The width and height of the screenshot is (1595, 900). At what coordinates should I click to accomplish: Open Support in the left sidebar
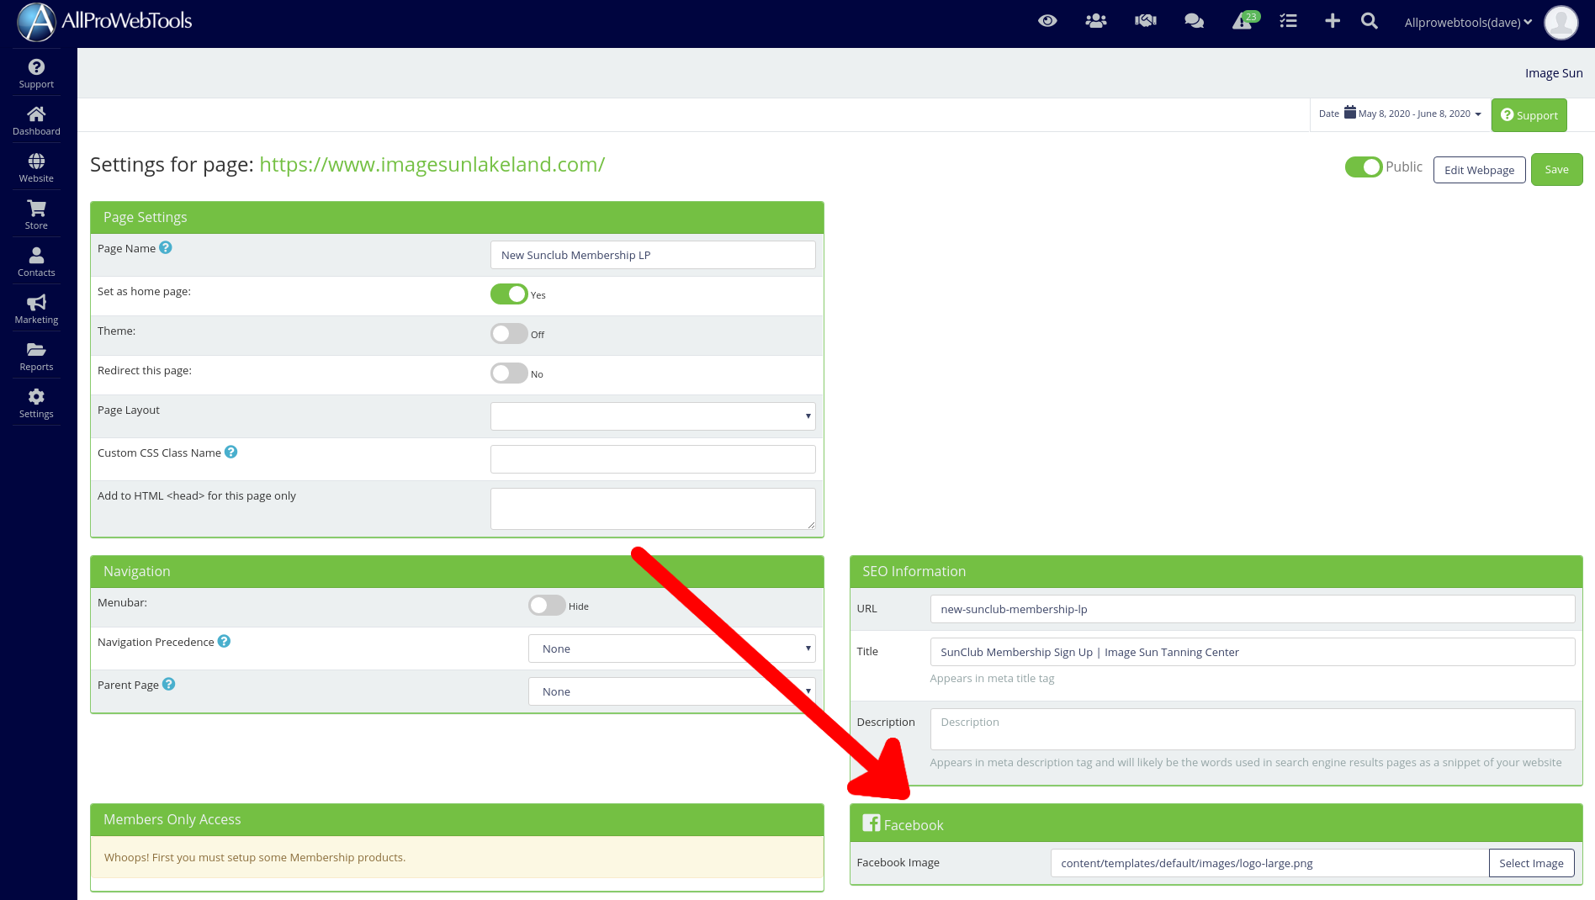(36, 74)
